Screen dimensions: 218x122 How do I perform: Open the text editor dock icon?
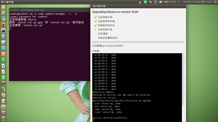[x=3, y=101]
